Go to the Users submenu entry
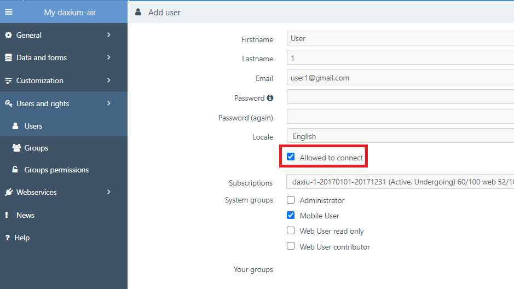514x289 pixels. (x=63, y=126)
